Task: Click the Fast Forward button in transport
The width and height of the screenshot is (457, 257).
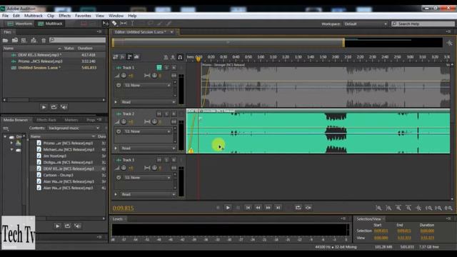Action: [268, 208]
